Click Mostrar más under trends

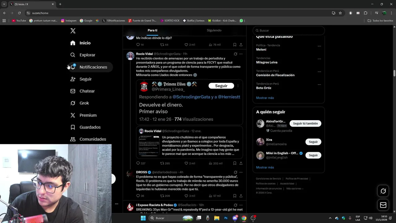(265, 98)
